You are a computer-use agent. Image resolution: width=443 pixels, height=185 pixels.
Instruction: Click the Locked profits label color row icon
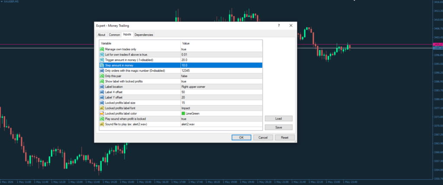click(102, 114)
